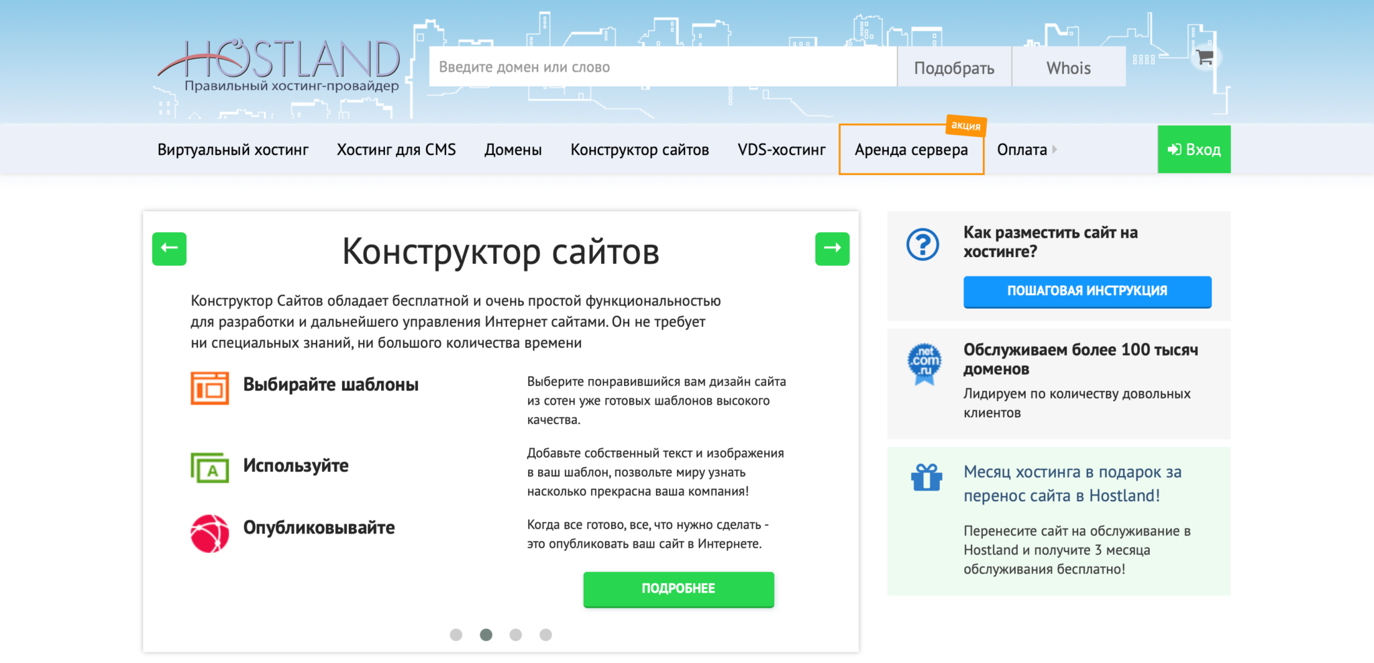Expand the Оплата menu arrow
The width and height of the screenshot is (1374, 663).
point(1055,150)
